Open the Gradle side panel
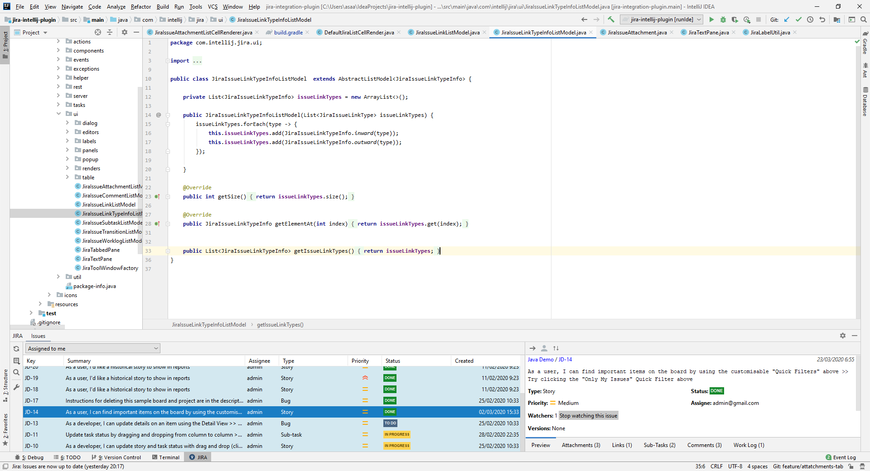 (865, 43)
